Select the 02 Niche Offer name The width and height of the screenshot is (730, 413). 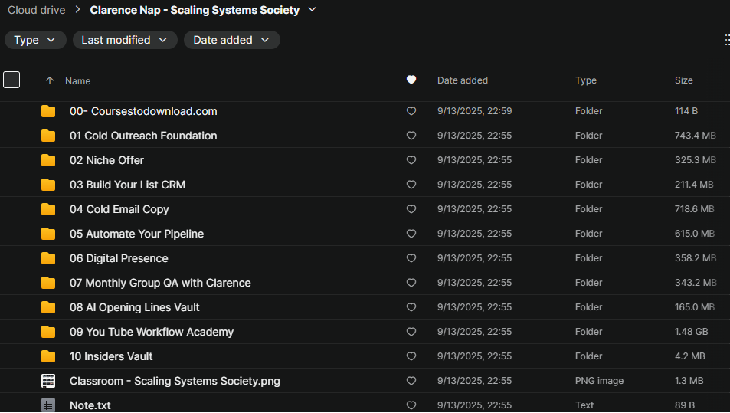(x=106, y=160)
